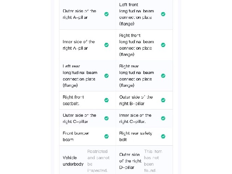Image resolution: width=232 pixels, height=174 pixels.
Task: Click check icon for right rear safety belt
Action: (x=163, y=136)
